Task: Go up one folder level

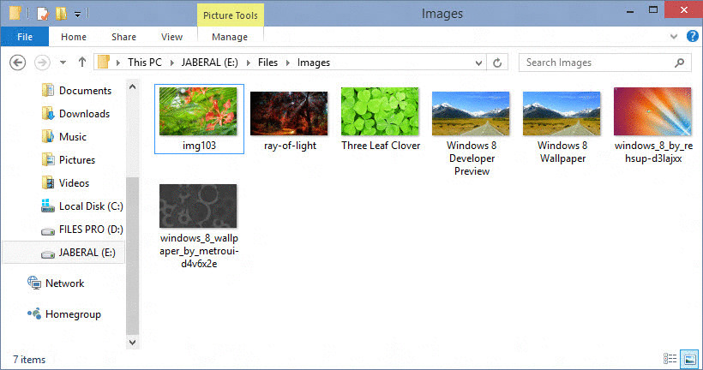Action: click(x=82, y=63)
